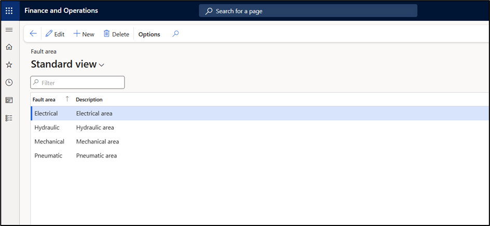
Task: Create a New fault area record
Action: point(84,34)
